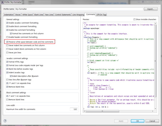Toggle Enable line comment formatting
The image size is (162, 126).
(7, 30)
